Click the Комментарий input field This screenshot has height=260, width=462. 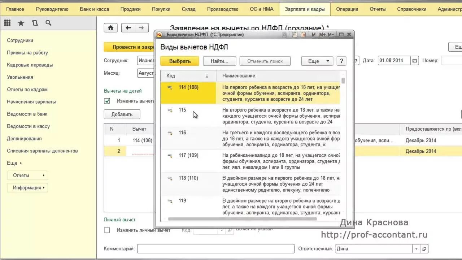coord(216,249)
